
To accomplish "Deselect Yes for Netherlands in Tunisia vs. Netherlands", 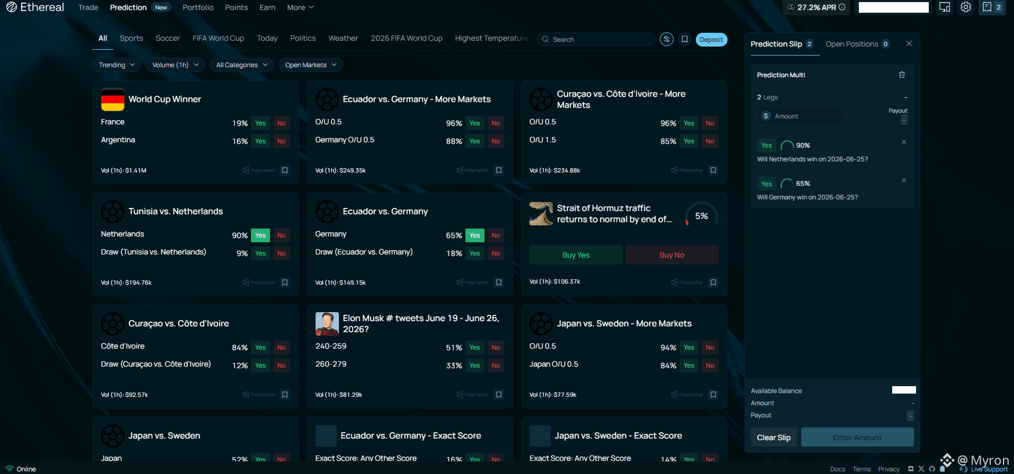I will [x=261, y=235].
